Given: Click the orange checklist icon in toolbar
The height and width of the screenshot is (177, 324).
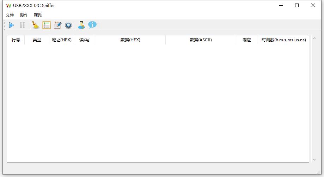Looking at the screenshot, I should click(47, 25).
